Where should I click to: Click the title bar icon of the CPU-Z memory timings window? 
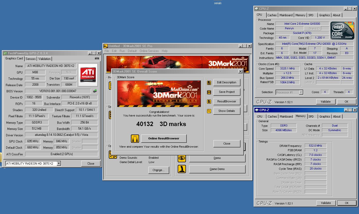257,110
